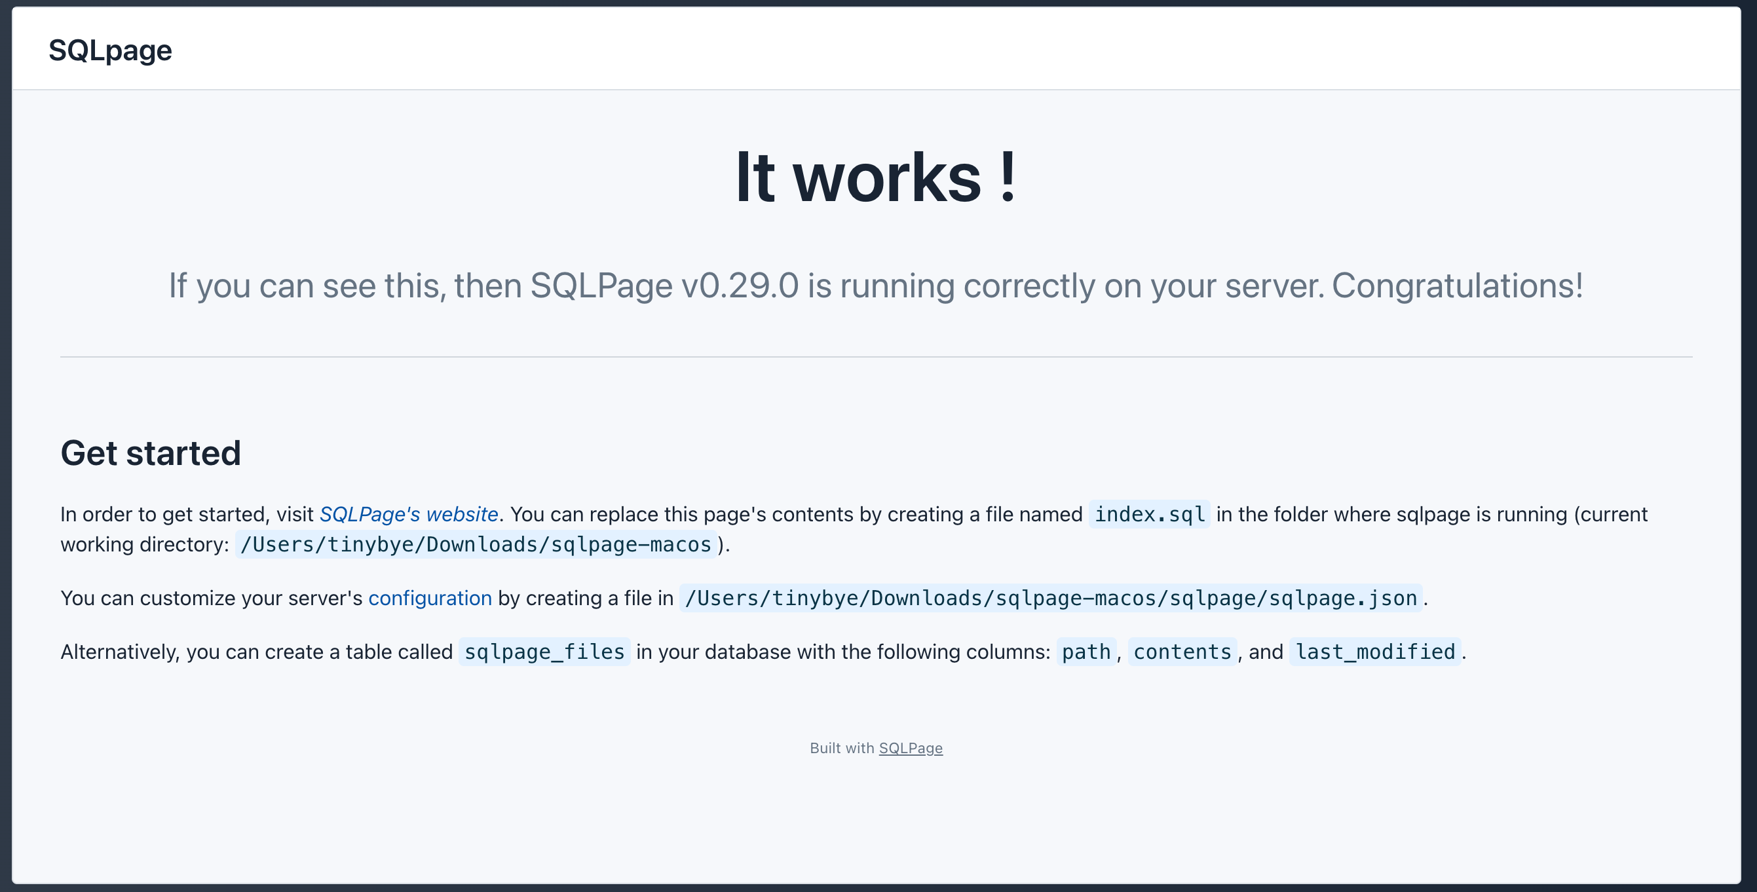
Task: Open the SQLpage header title link
Action: click(110, 50)
